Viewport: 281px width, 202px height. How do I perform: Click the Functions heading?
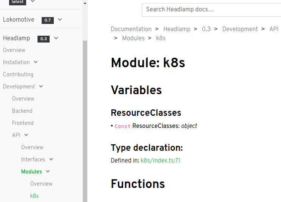pyautogui.click(x=138, y=184)
